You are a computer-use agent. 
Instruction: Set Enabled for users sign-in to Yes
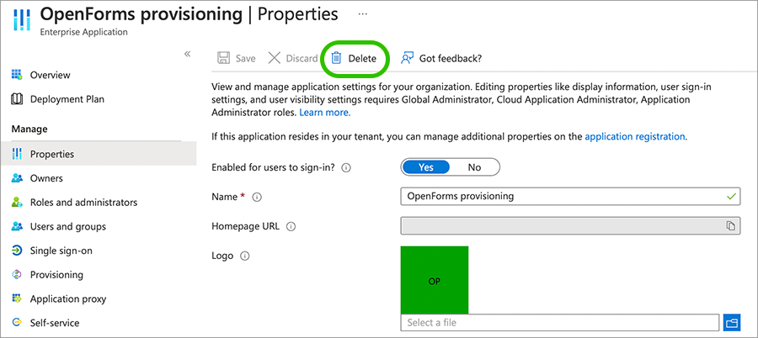(x=426, y=167)
